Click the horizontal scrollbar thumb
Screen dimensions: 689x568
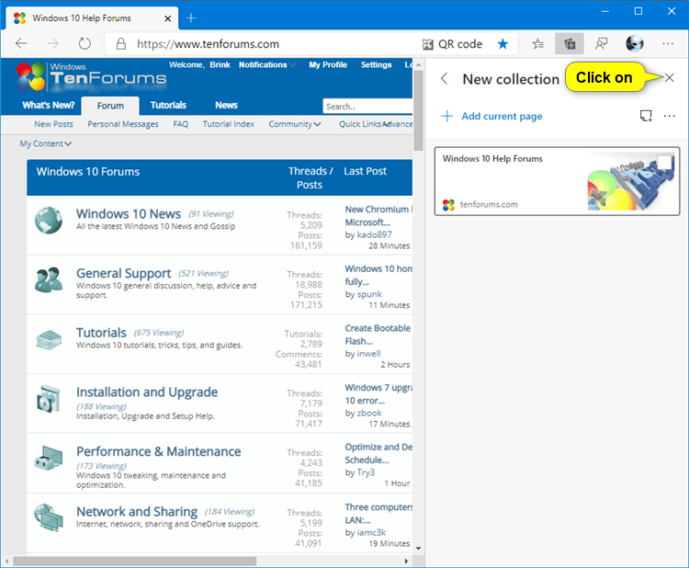point(134,561)
